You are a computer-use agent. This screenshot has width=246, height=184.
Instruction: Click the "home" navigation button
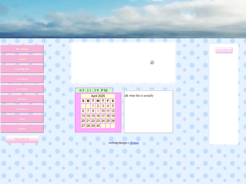click(22, 129)
